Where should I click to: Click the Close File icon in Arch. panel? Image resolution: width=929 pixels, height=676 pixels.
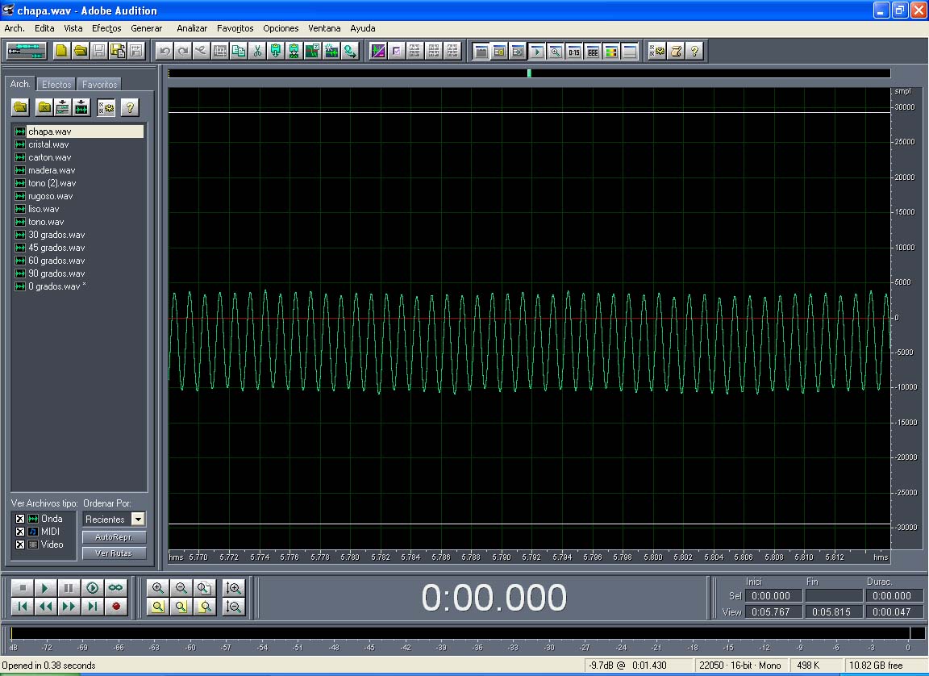(x=44, y=107)
